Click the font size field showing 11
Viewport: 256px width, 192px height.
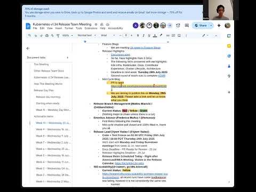[x=126, y=35]
